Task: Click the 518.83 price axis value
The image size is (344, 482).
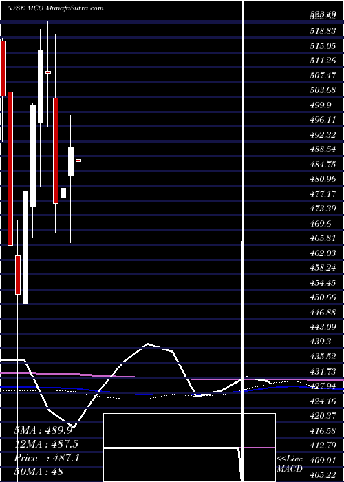Action: [323, 31]
